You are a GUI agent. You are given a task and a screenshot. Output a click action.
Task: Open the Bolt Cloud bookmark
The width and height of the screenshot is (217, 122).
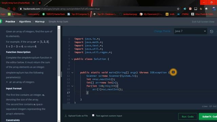tap(15, 14)
